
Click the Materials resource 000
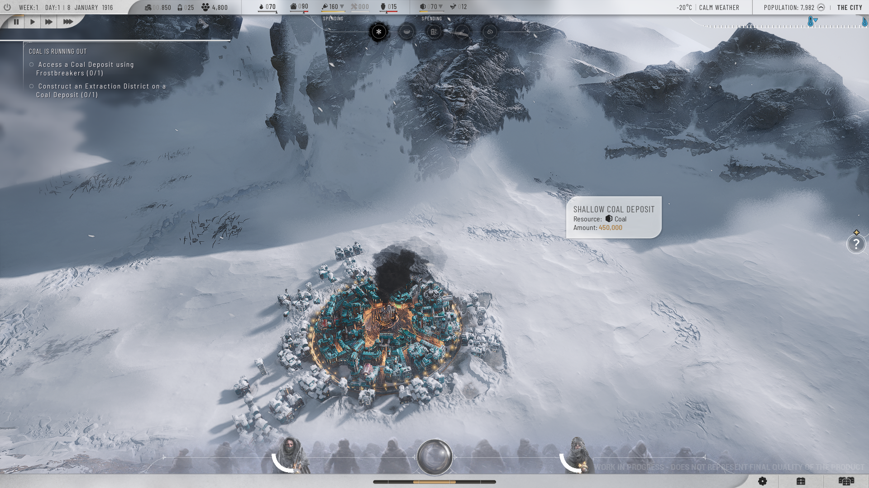[360, 7]
